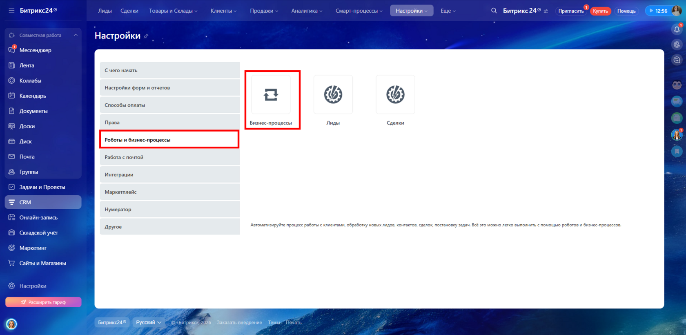Open the cartoon face avatar in the right rail

tap(677, 85)
